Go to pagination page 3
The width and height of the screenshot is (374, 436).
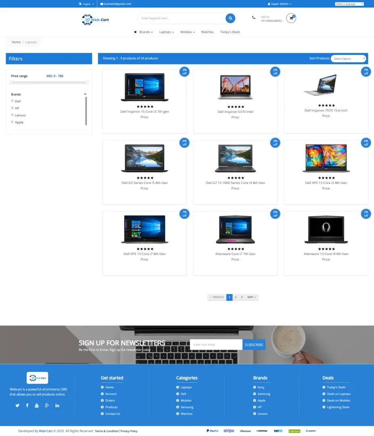coord(242,297)
